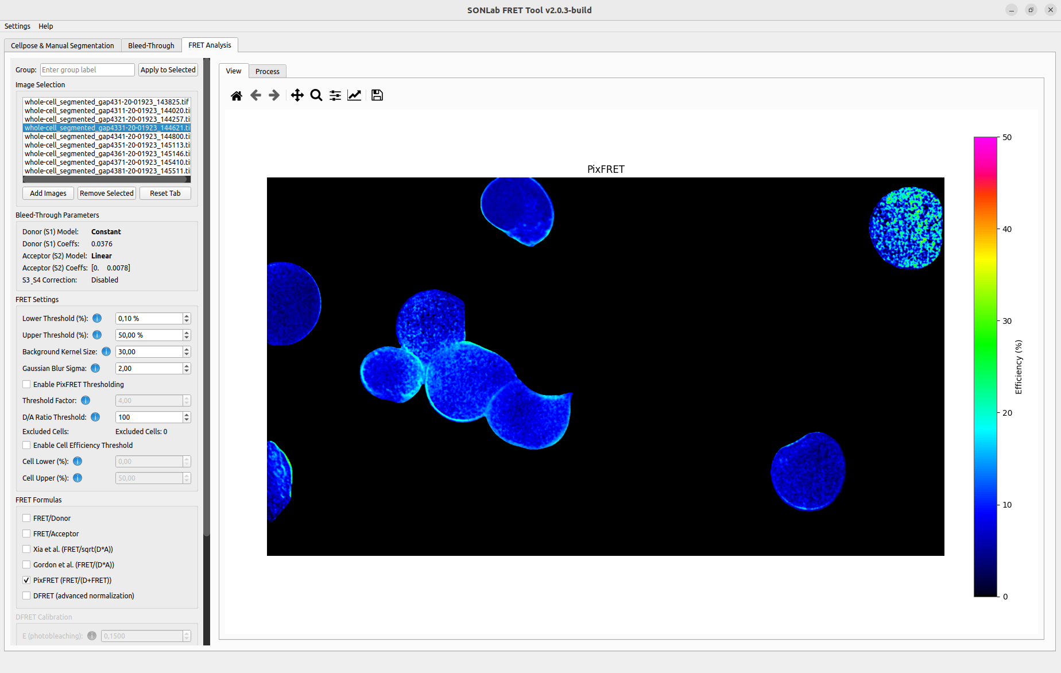
Task: Check the DFRET advanced normalization option
Action: (26, 595)
